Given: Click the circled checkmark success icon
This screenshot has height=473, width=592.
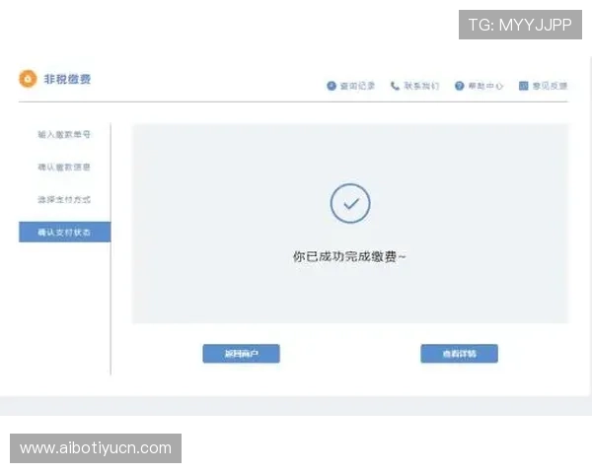Looking at the screenshot, I should 350,203.
